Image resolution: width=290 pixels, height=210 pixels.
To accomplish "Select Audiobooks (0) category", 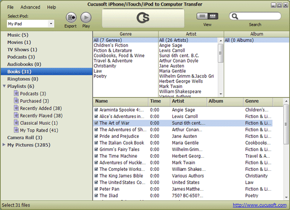I will coord(24,64).
